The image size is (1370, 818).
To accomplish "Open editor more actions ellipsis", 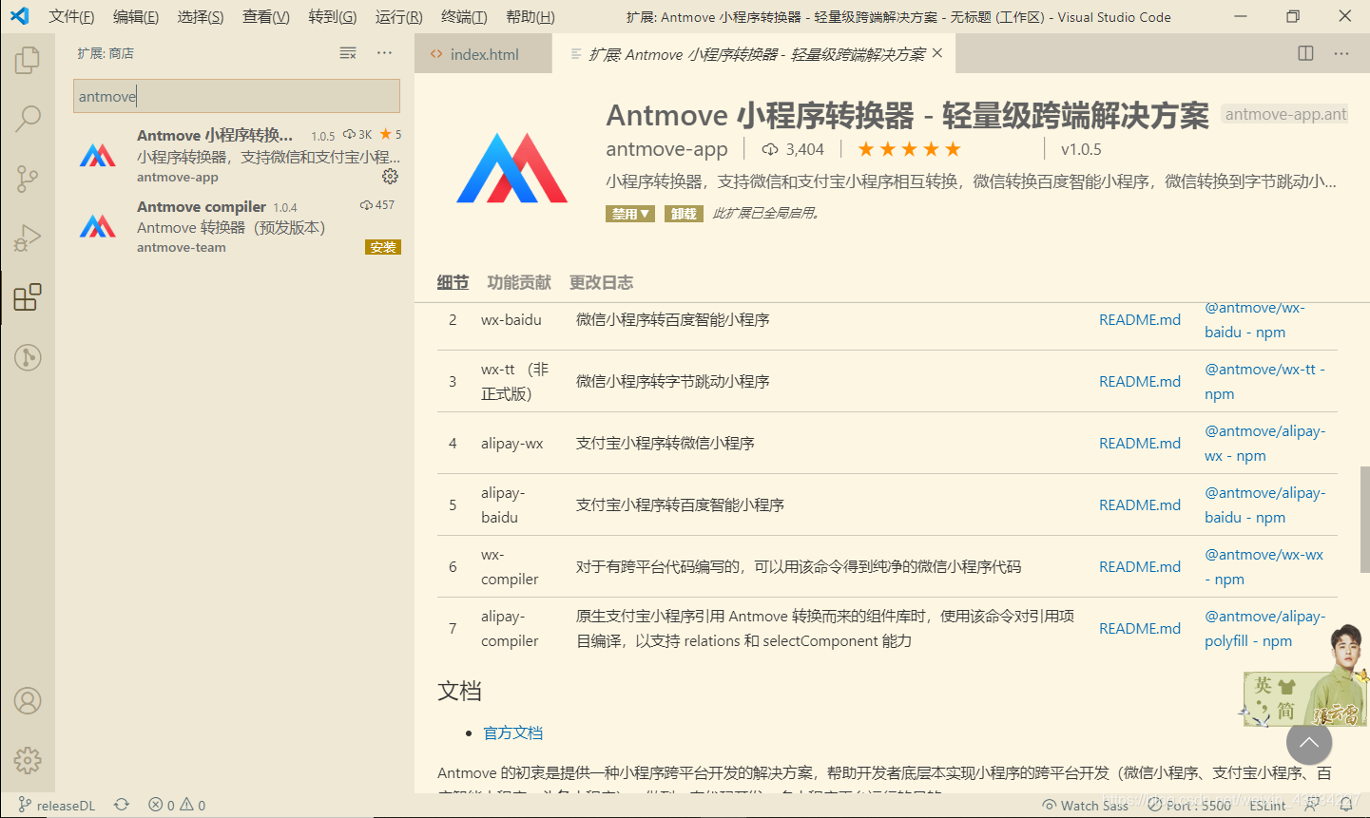I will [x=1341, y=53].
